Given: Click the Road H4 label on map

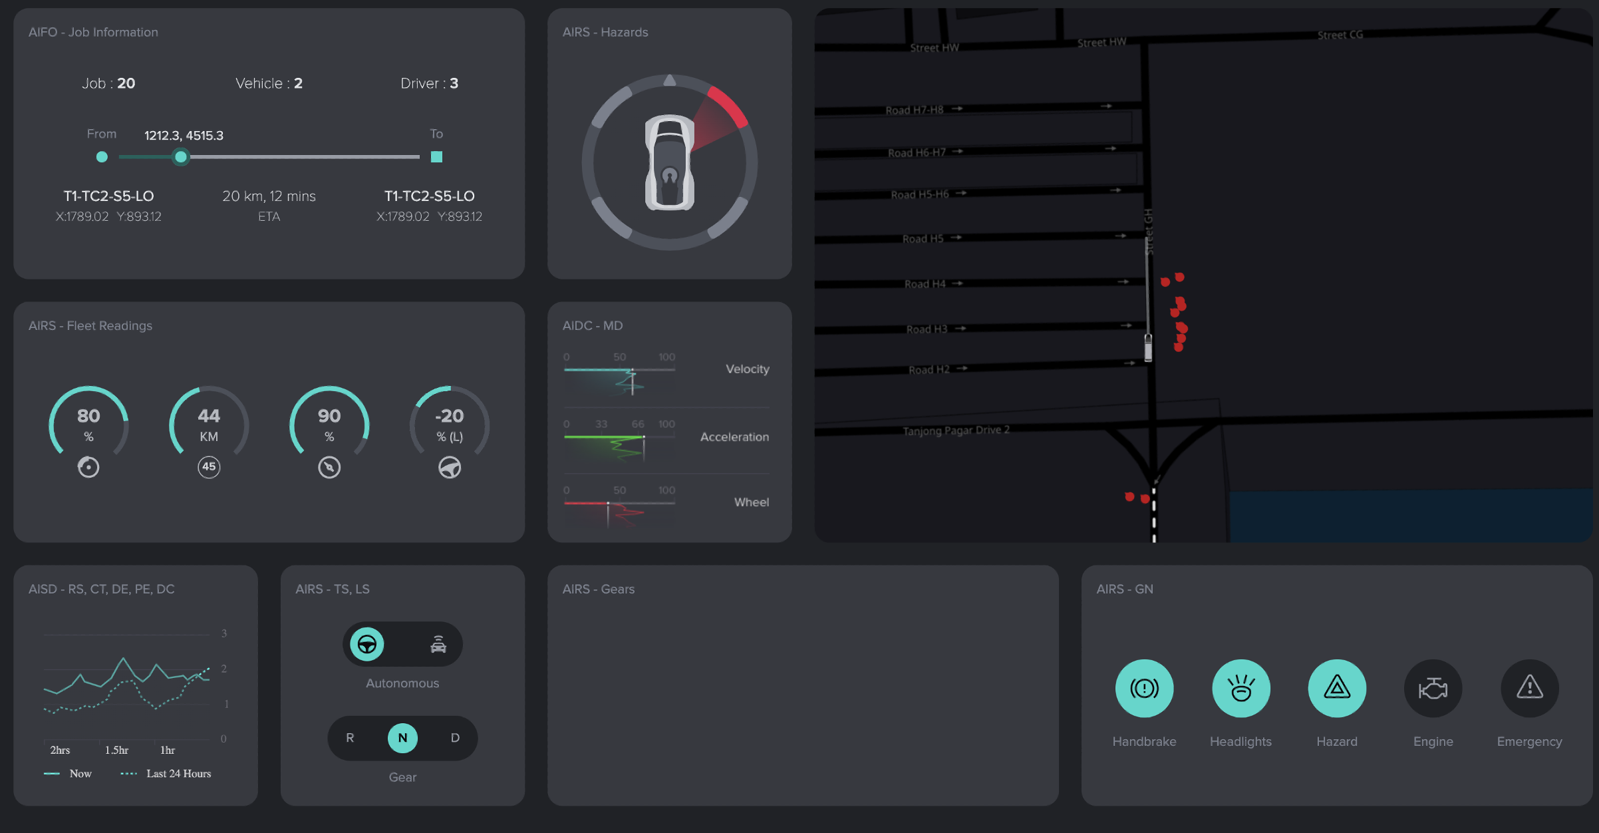Looking at the screenshot, I should [925, 284].
